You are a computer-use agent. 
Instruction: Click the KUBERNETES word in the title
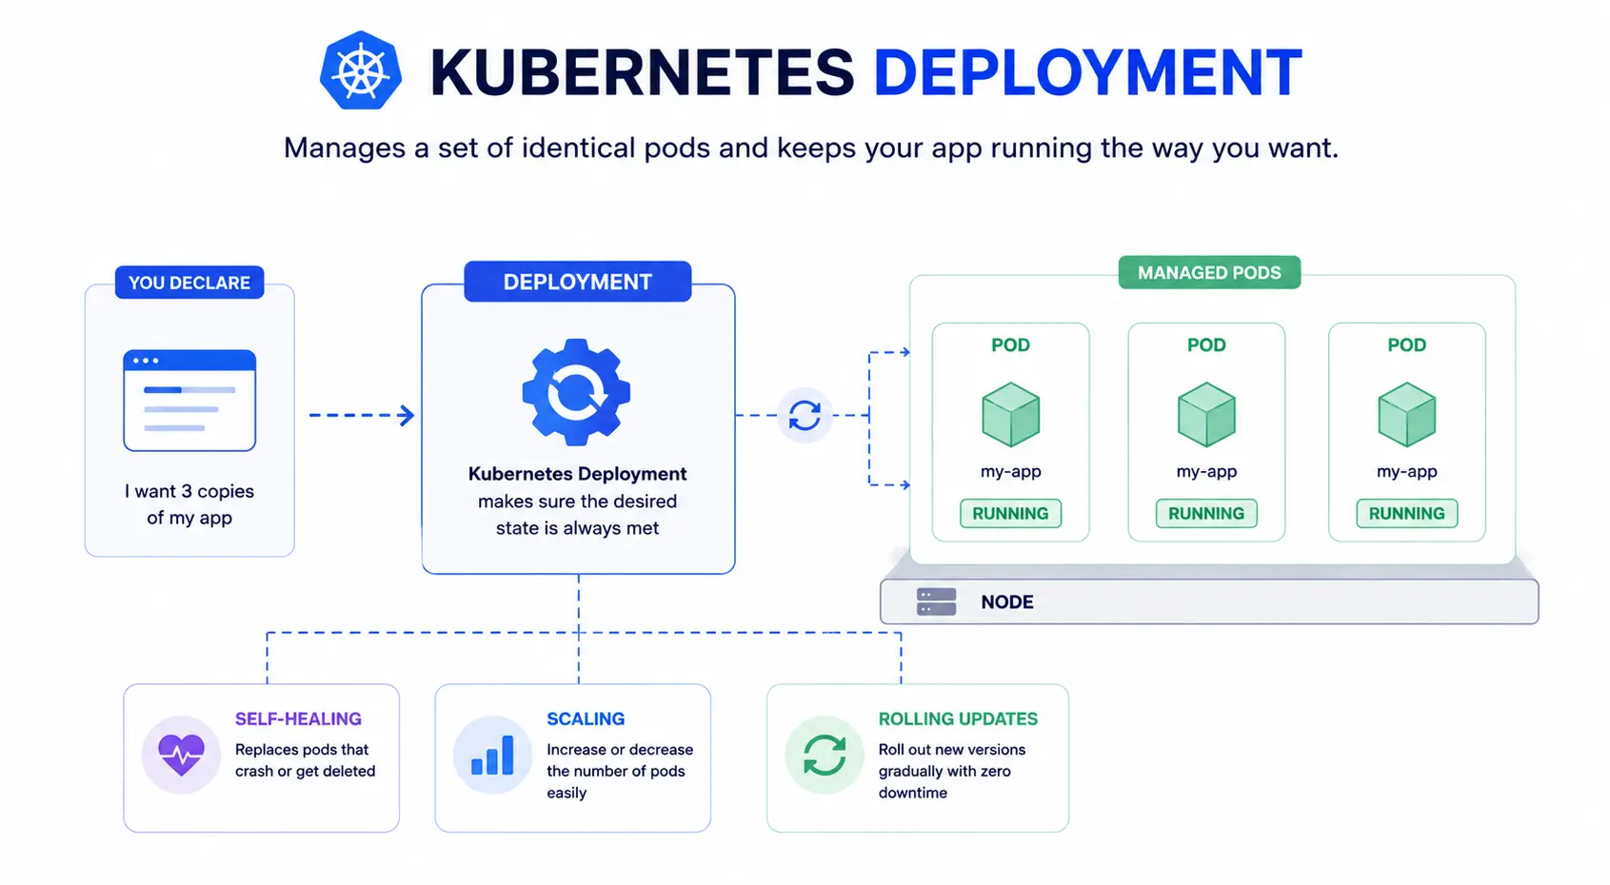(x=643, y=72)
